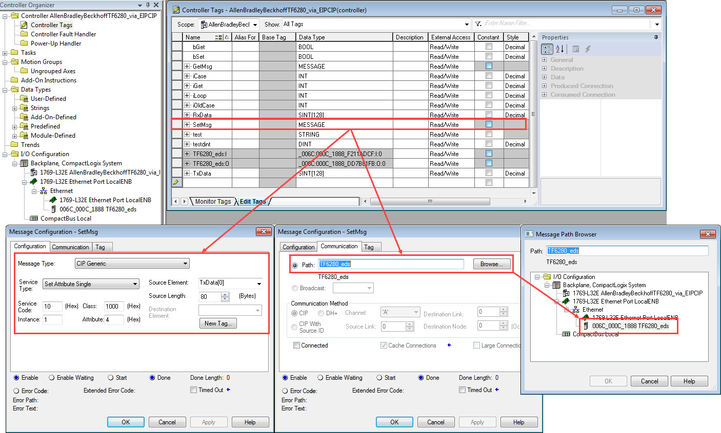Select the Start radio in Communication dialog
This screenshot has height=433, width=721.
click(379, 378)
